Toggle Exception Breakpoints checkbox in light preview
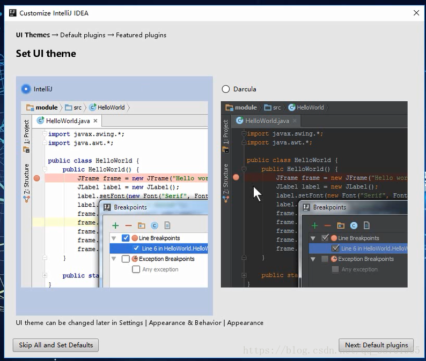Screen dimensions: 426x361 [126, 259]
